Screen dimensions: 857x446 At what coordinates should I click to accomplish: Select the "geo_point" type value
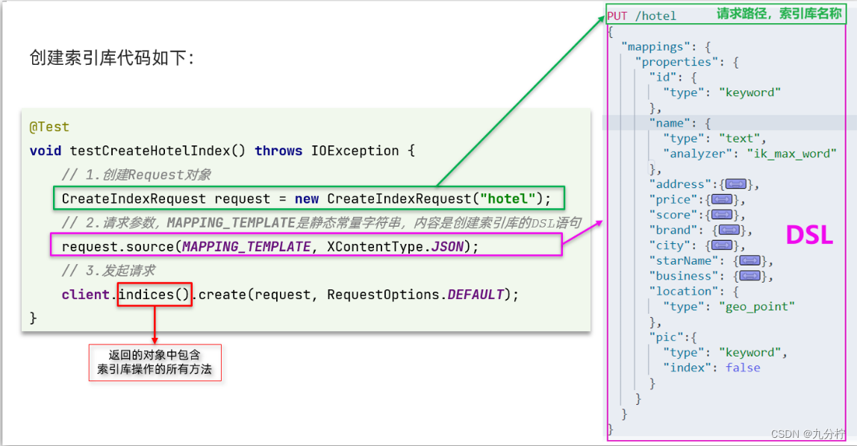click(756, 307)
